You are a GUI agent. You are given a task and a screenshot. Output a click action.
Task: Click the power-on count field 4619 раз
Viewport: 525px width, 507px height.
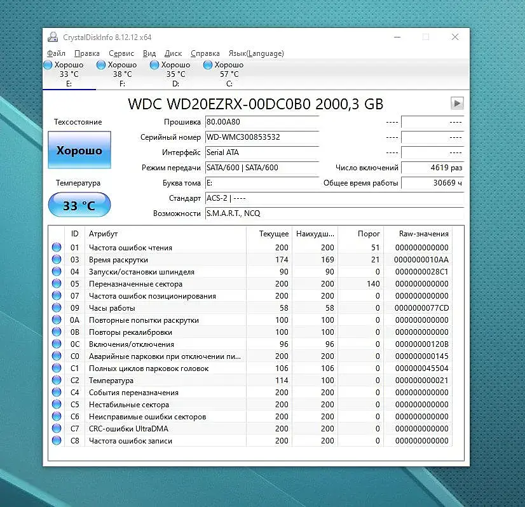(x=433, y=168)
